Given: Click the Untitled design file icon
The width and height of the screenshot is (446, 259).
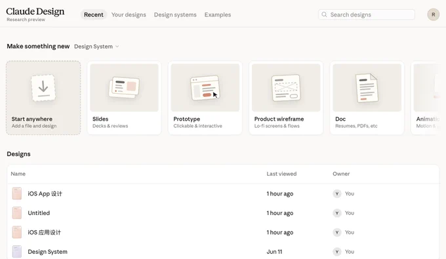Looking at the screenshot, I should (x=17, y=213).
